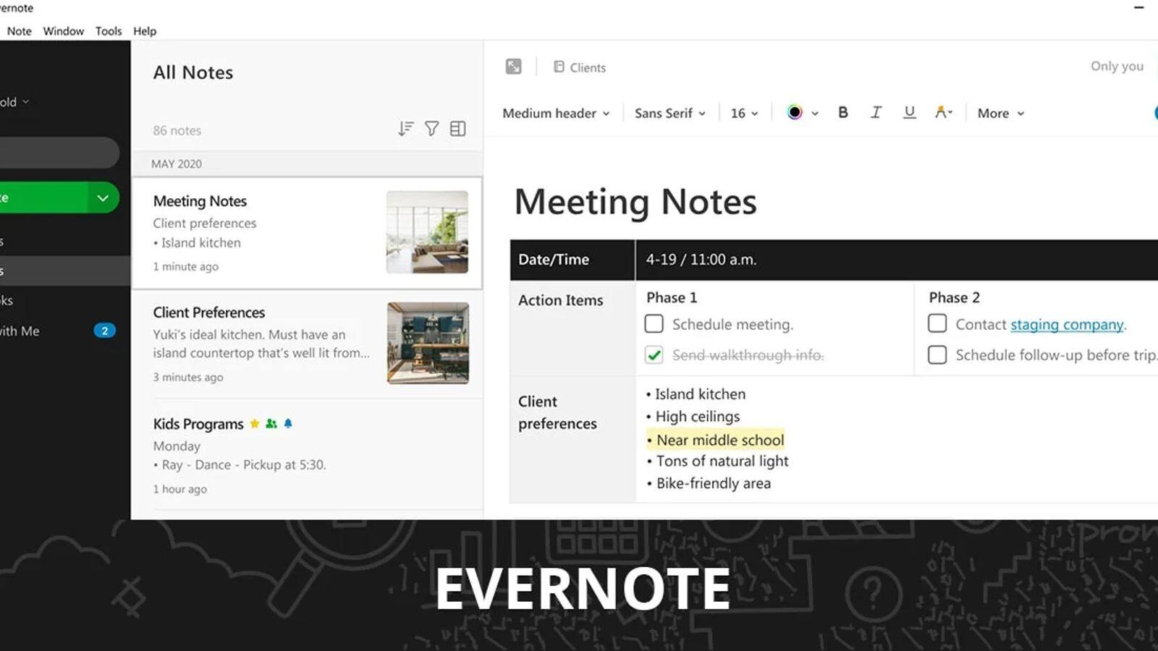Expand the note to full screen

513,67
